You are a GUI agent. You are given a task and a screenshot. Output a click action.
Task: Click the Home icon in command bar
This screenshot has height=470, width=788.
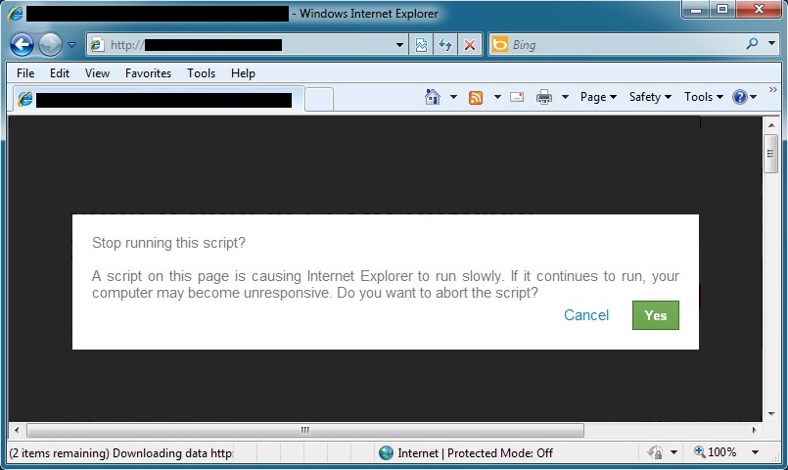433,97
